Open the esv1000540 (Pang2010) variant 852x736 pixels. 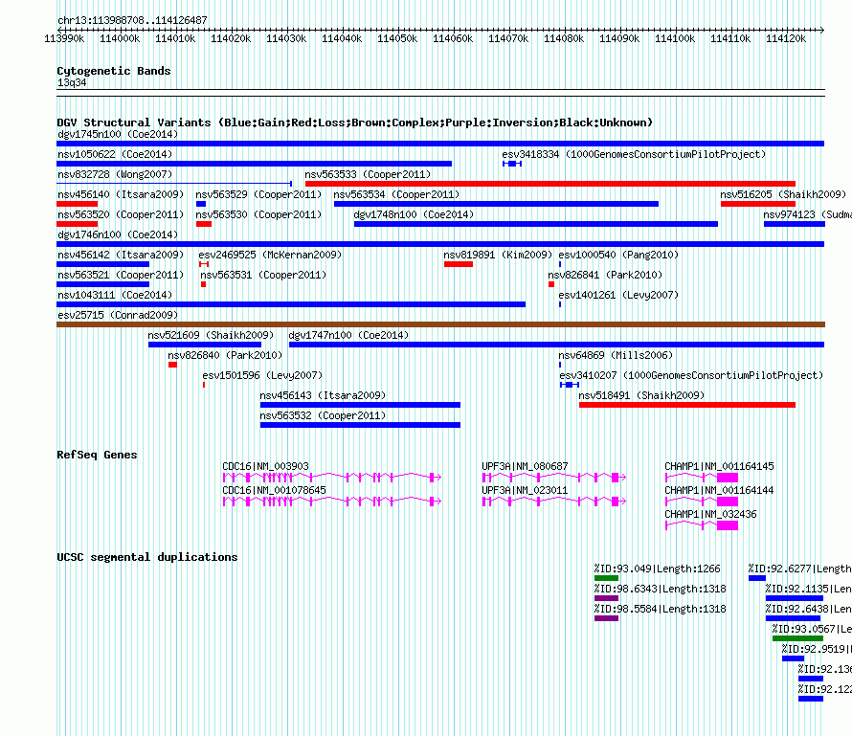[x=560, y=264]
